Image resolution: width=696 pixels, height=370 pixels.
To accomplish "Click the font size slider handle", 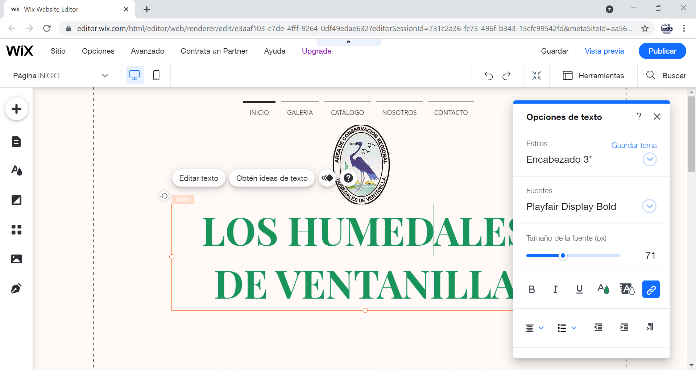I will point(563,256).
